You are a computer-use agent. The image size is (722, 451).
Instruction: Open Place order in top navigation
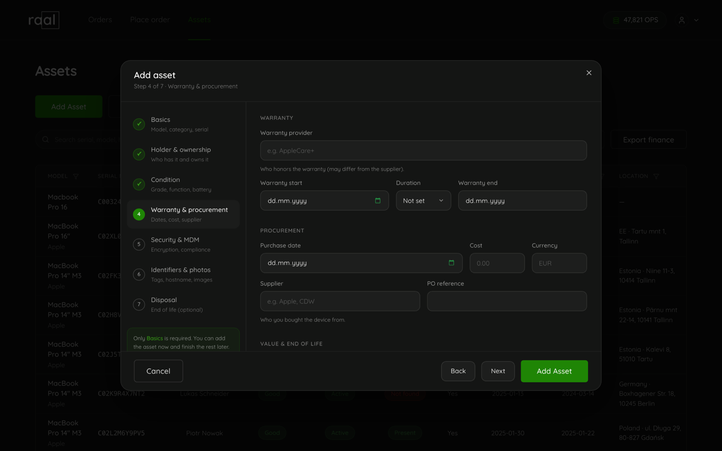150,20
